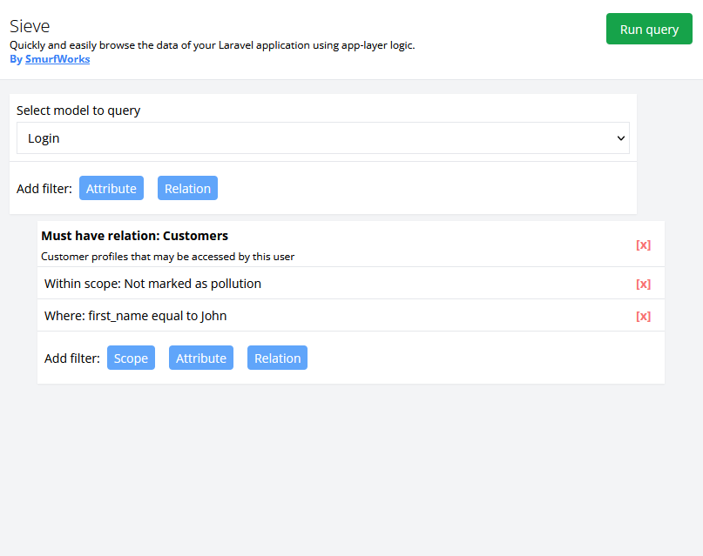Screen dimensions: 703x556
Task: Click the Within scope: Not marked as pollution row
Action: point(153,284)
